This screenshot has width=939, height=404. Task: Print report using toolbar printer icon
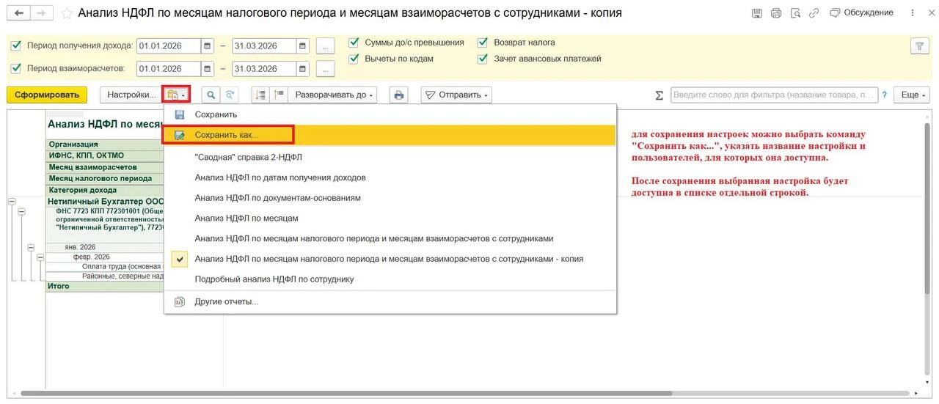[x=399, y=95]
